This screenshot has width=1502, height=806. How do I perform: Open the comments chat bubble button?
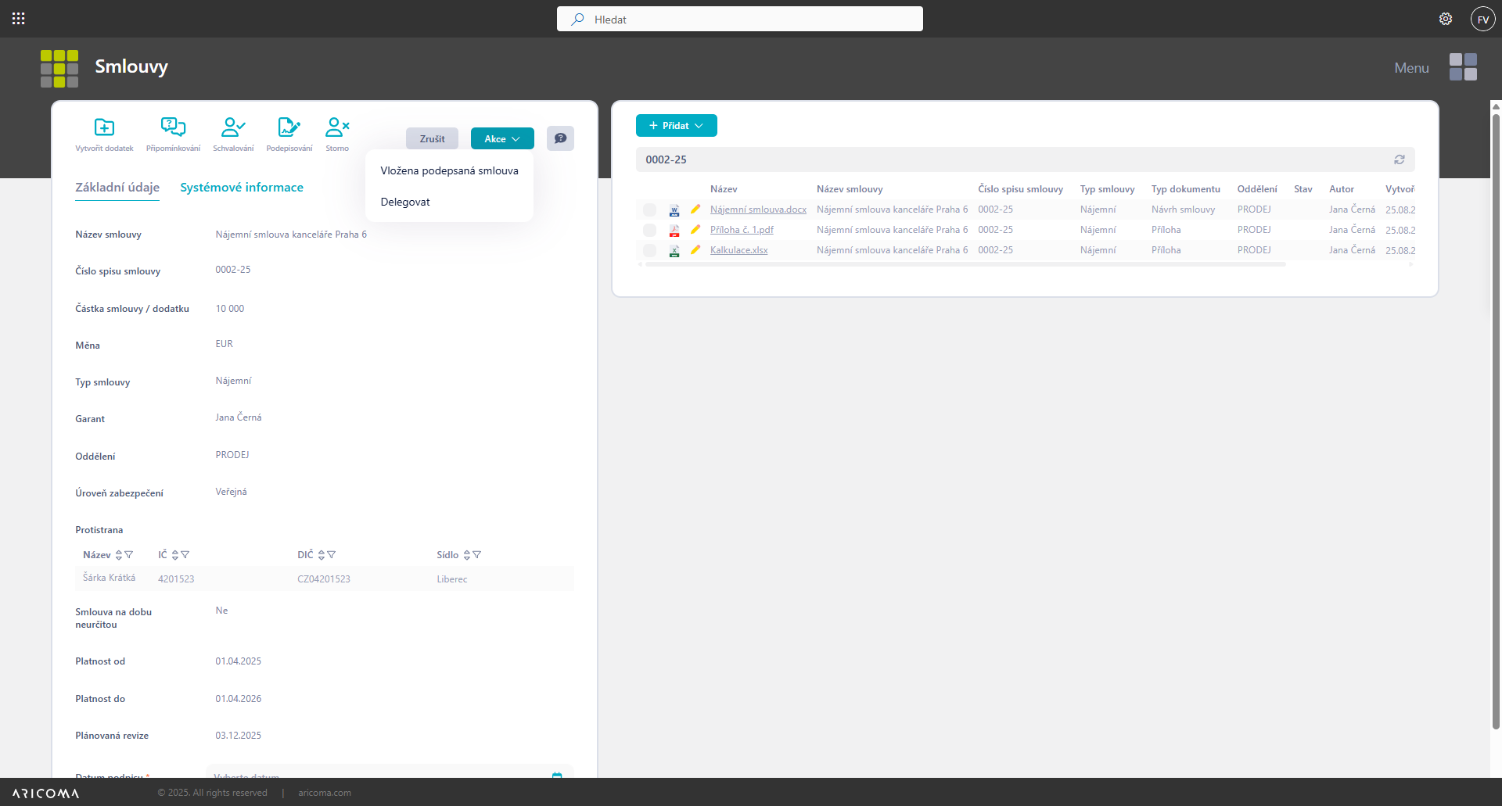coord(560,138)
